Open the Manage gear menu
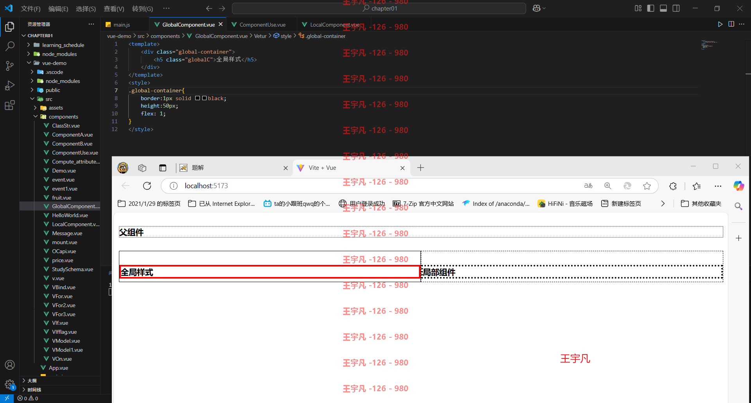This screenshot has width=751, height=403. point(10,384)
